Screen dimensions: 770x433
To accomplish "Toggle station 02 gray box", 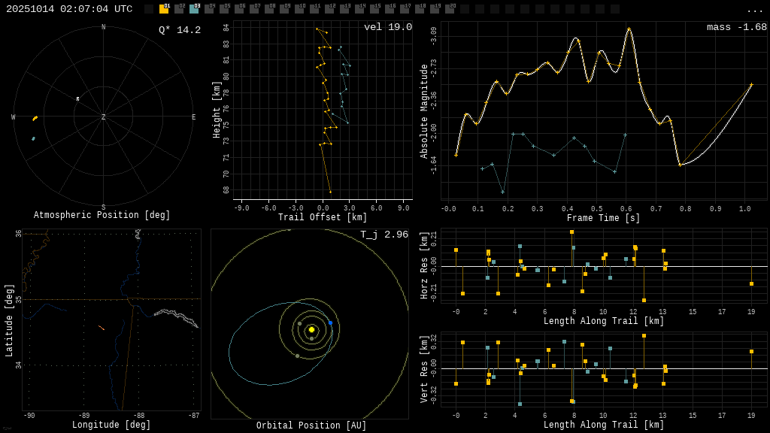I will tap(179, 9).
